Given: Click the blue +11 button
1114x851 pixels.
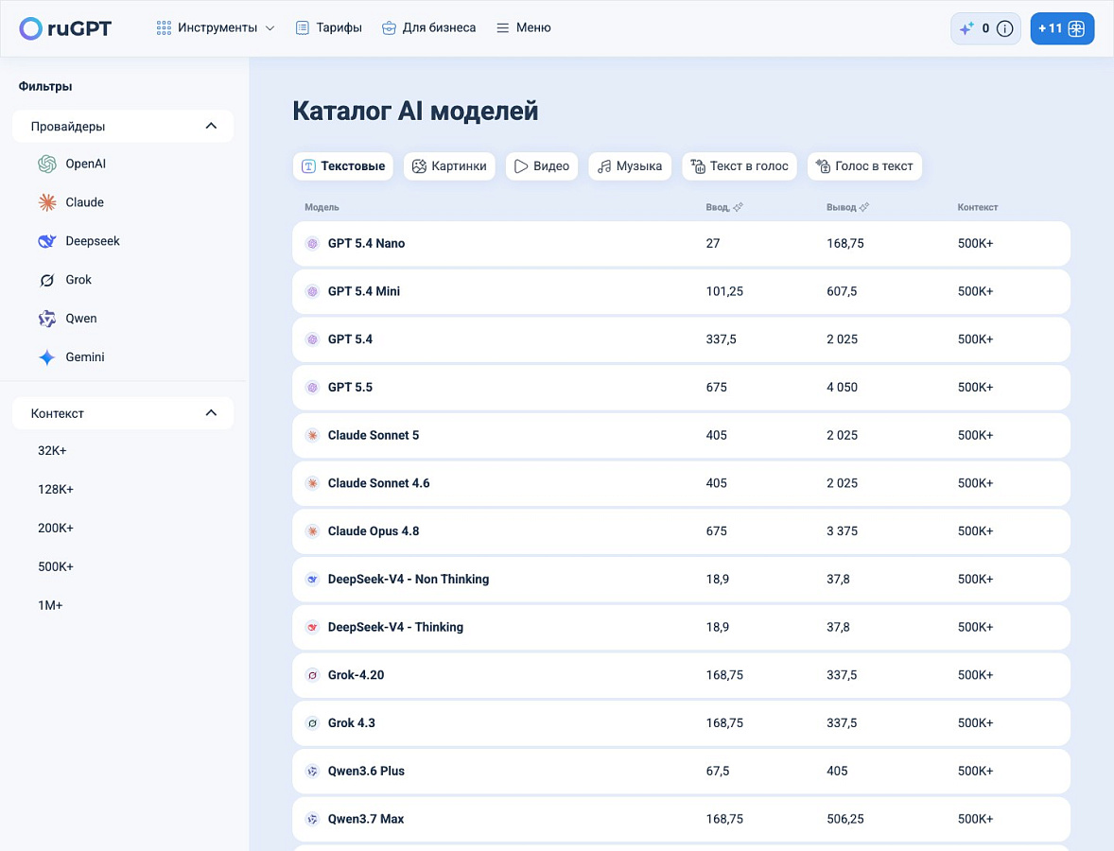Looking at the screenshot, I should [1062, 28].
